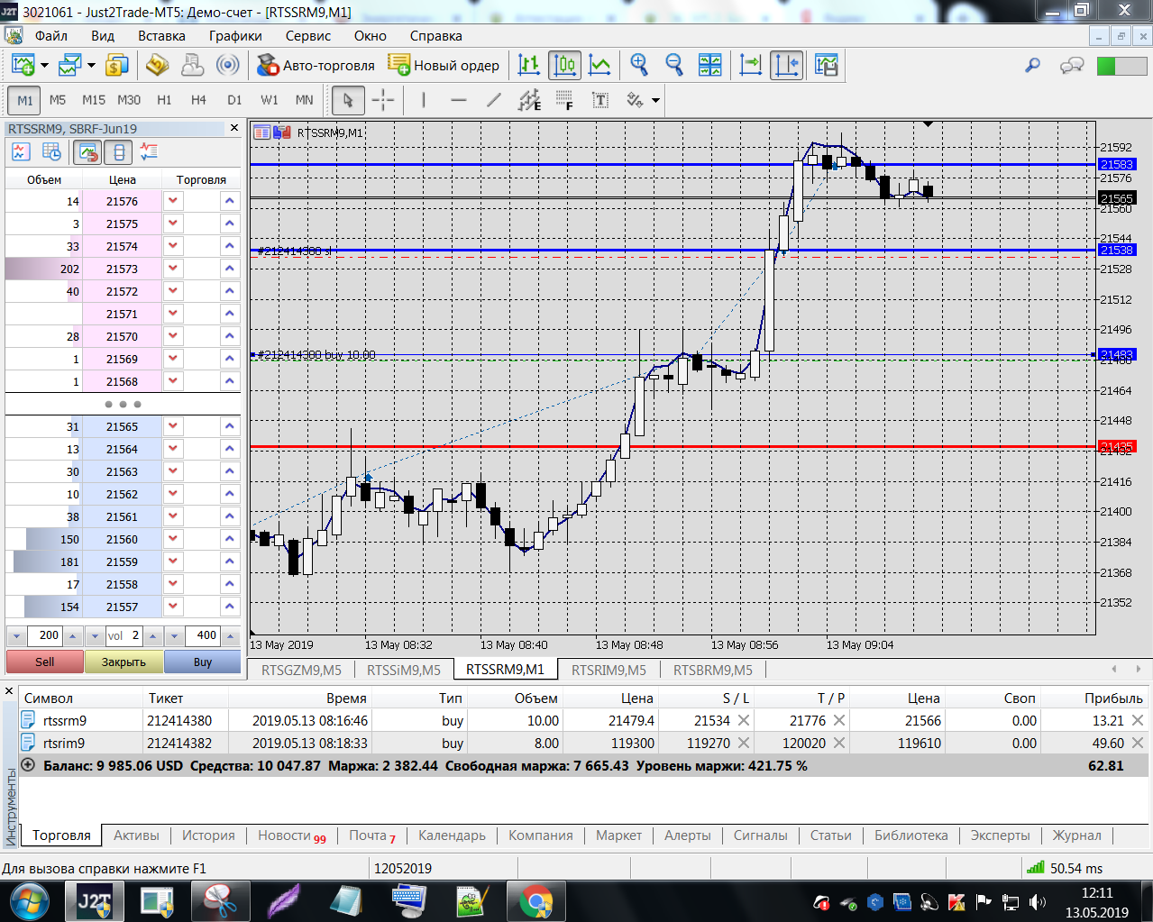The width and height of the screenshot is (1153, 922).
Task: Open the graphic objects dropdown arrow
Action: [655, 100]
